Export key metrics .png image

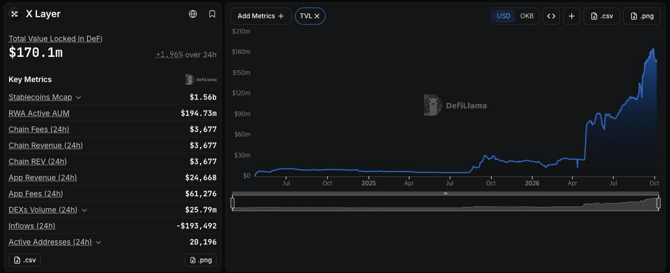(x=200, y=260)
